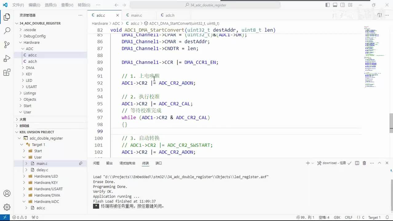The height and width of the screenshot is (221, 393).
Task: Split the editor to the right
Action: point(379,15)
